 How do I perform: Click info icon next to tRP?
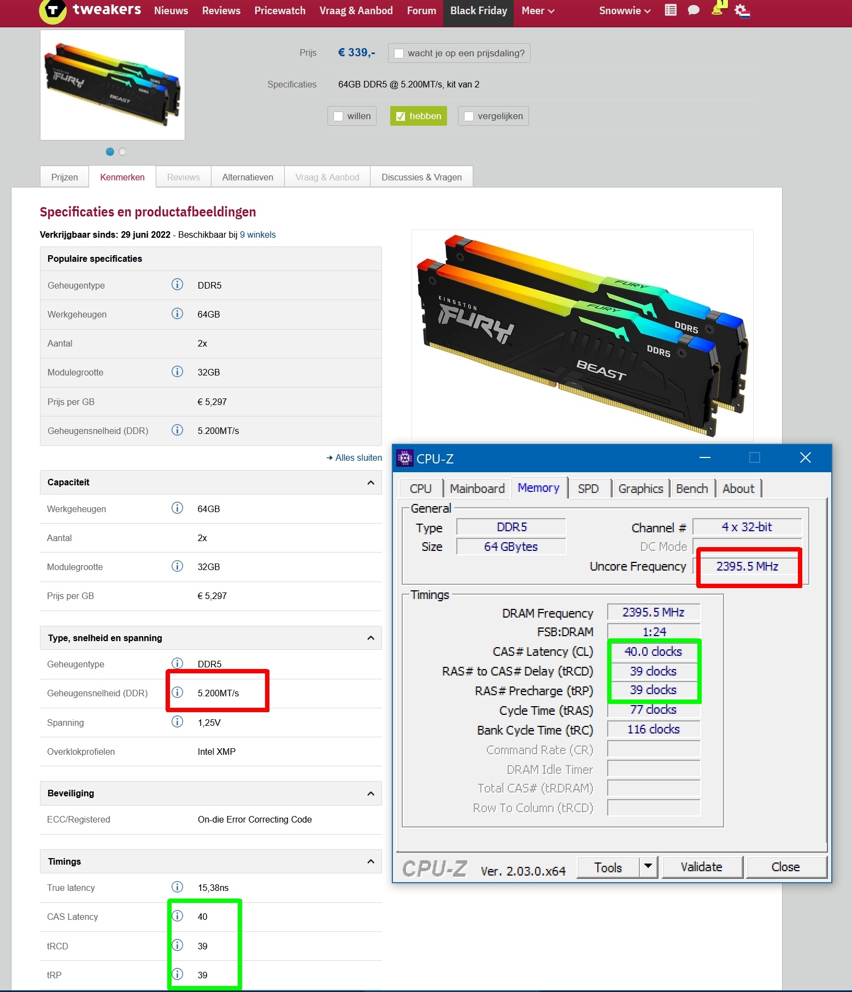(177, 974)
